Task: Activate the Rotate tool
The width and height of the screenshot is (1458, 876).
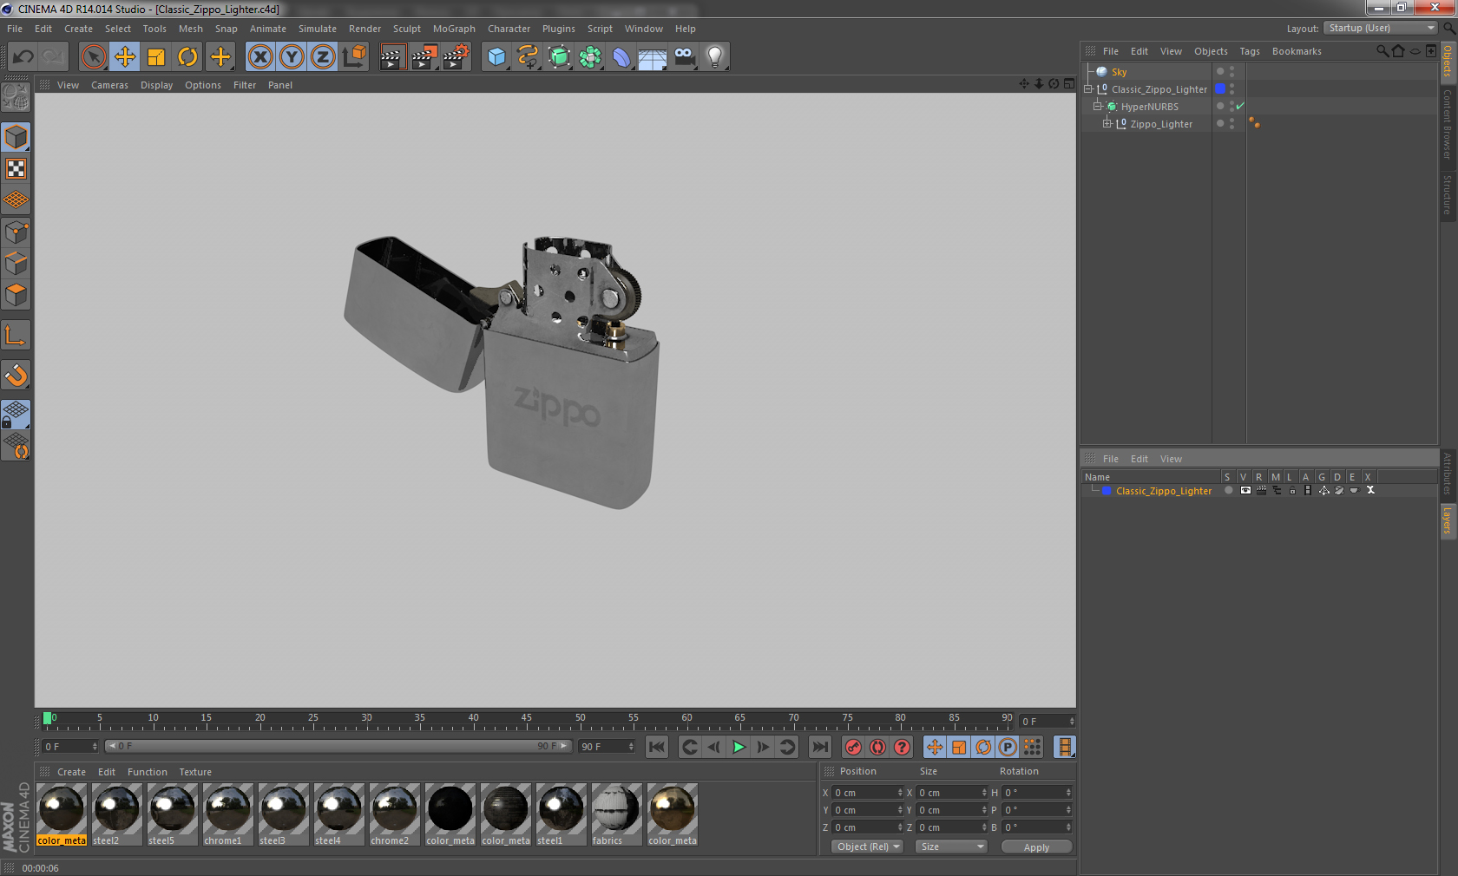Action: point(187,57)
